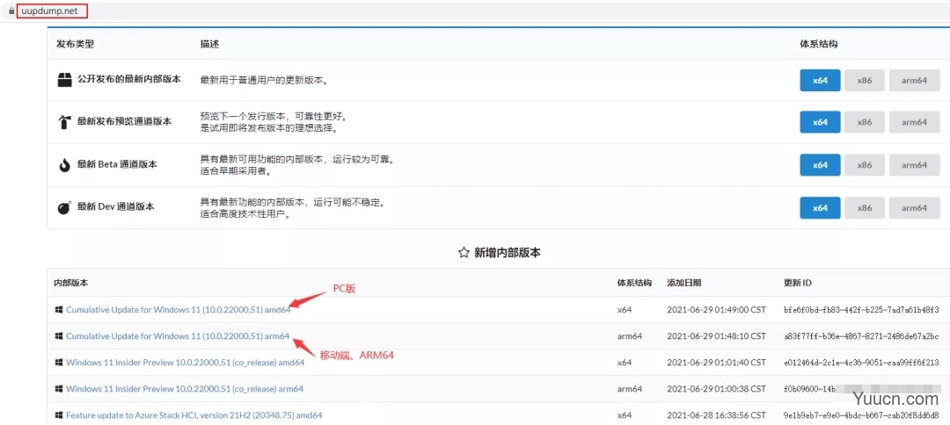950x425 pixels.
Task: Open Cumulative Update for Windows 11 arm64 link
Action: 178,335
